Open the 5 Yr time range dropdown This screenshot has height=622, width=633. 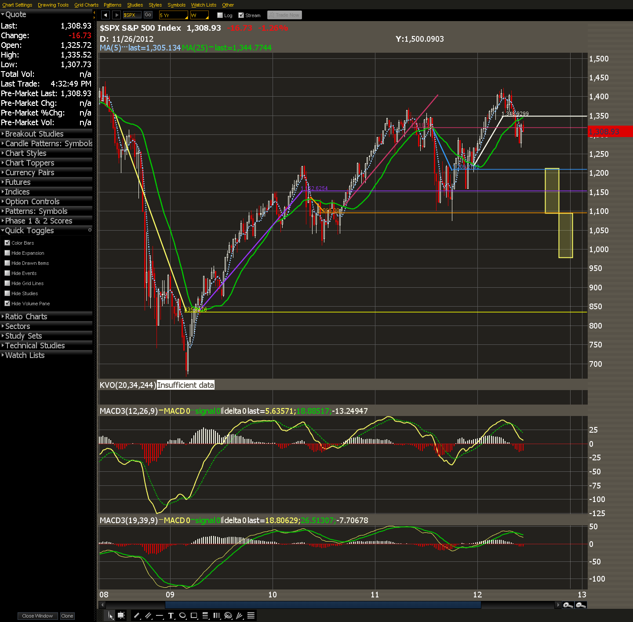click(x=173, y=15)
